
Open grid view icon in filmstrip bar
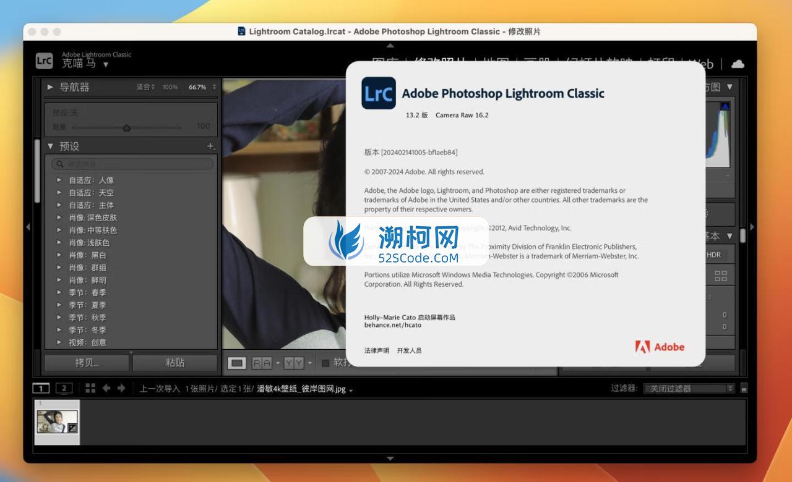90,388
